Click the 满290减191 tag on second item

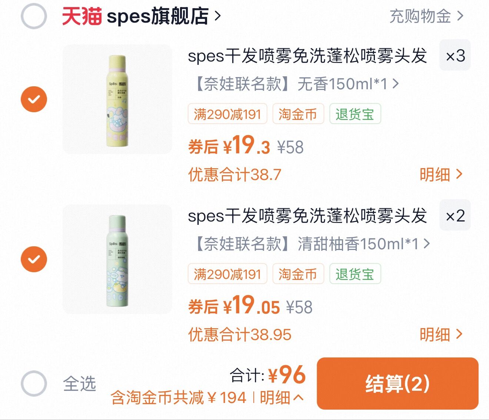point(228,274)
